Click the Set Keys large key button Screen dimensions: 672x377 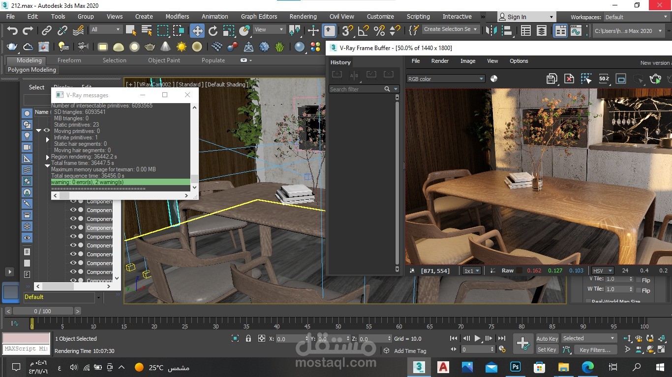(x=522, y=344)
